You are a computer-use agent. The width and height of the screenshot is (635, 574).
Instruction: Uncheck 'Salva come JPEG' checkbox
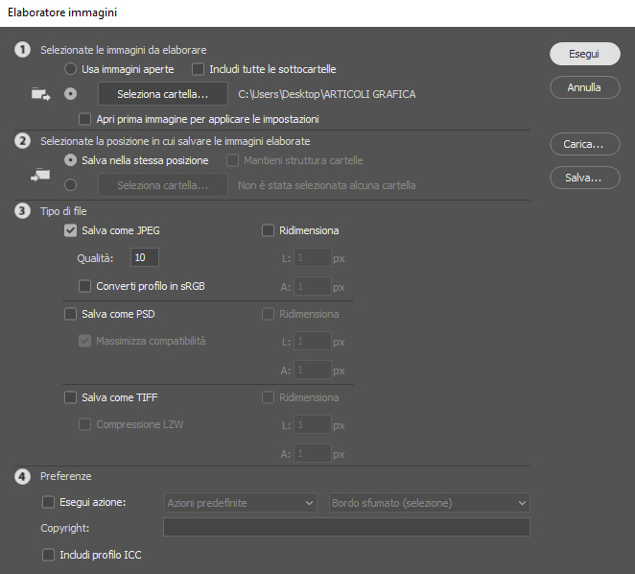(x=70, y=230)
